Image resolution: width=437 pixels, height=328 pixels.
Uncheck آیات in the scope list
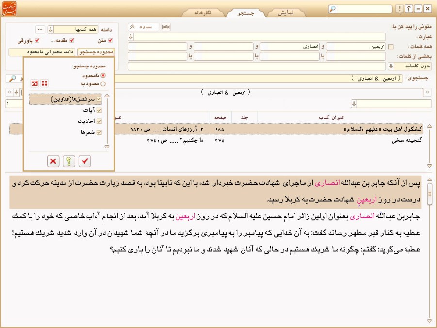coord(99,110)
